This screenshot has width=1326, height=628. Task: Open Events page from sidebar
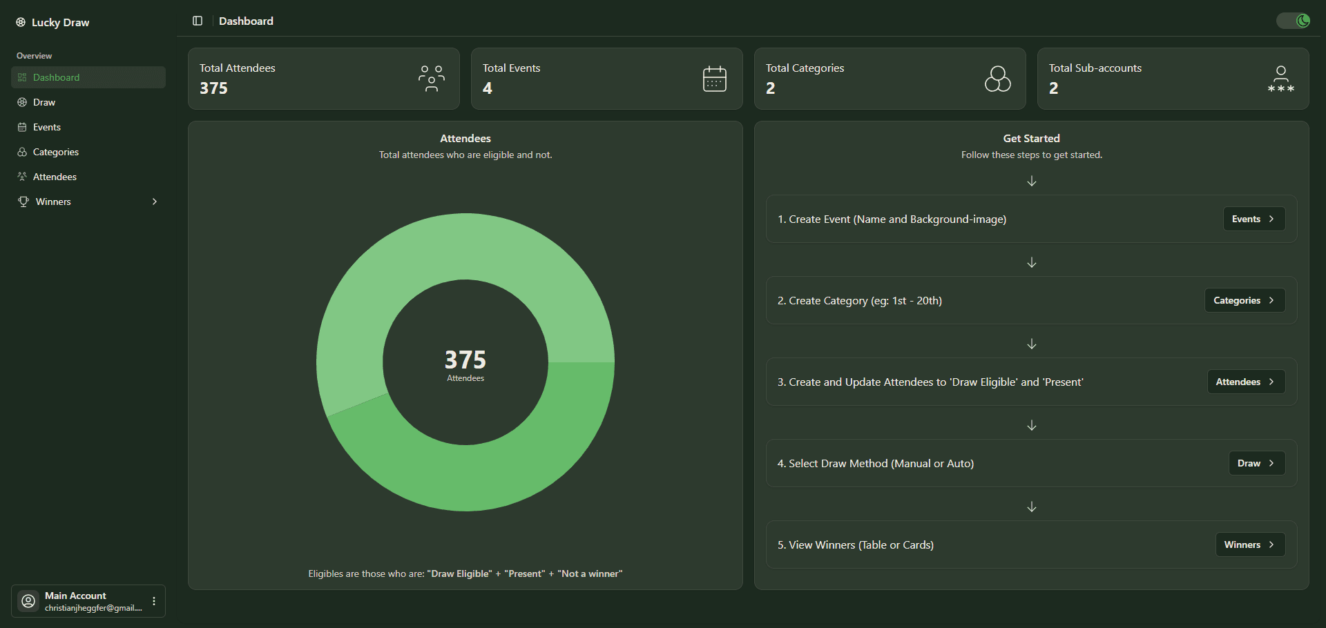pyautogui.click(x=47, y=127)
